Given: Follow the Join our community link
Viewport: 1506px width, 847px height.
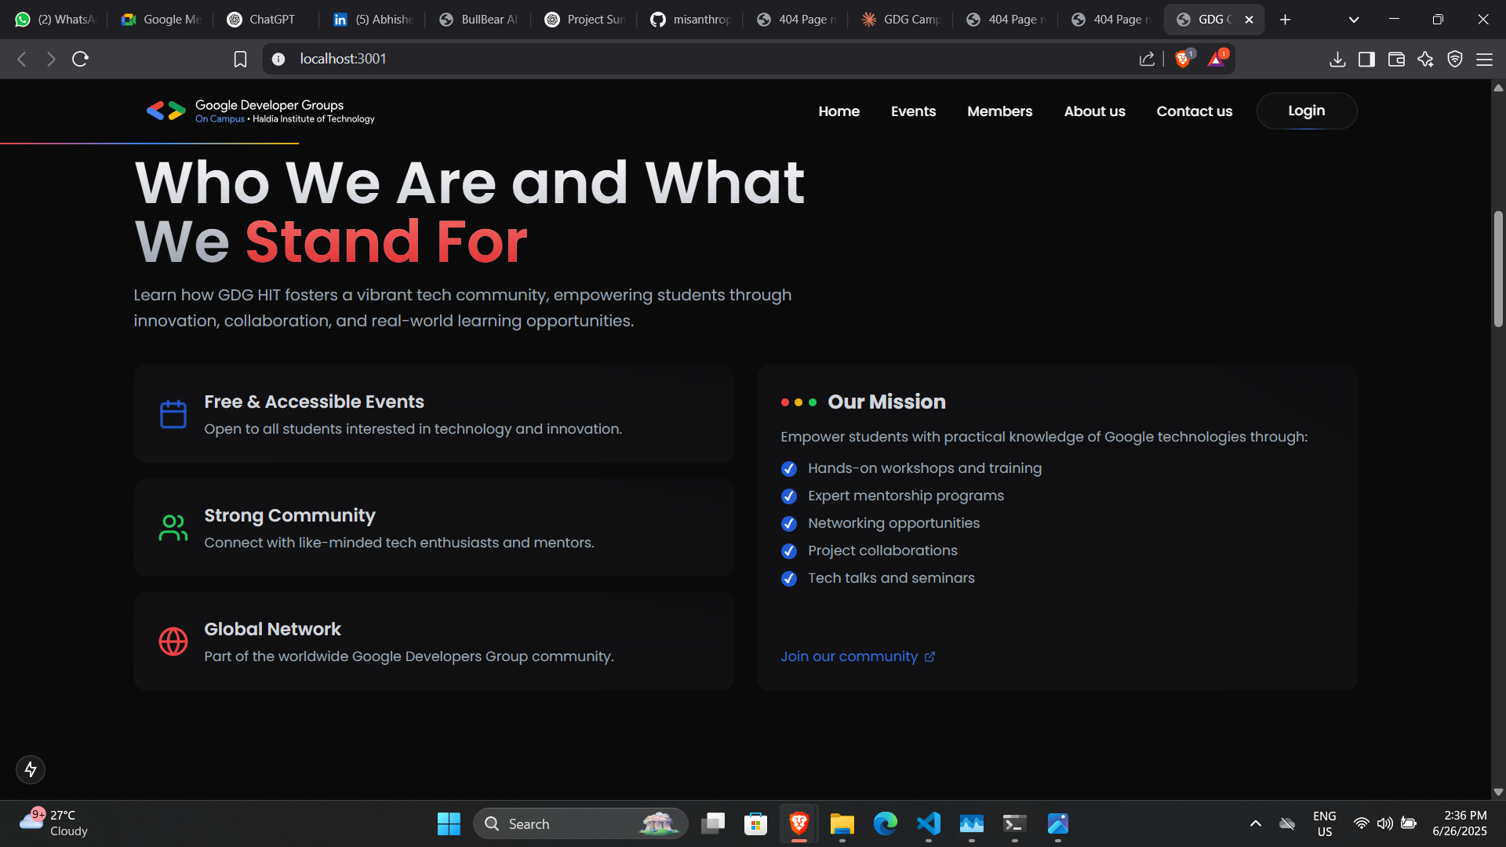Looking at the screenshot, I should (x=857, y=657).
